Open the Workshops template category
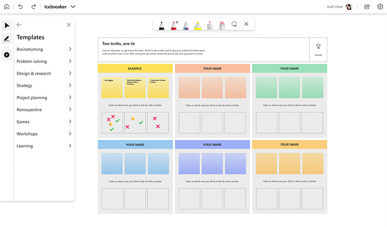 coord(44,134)
